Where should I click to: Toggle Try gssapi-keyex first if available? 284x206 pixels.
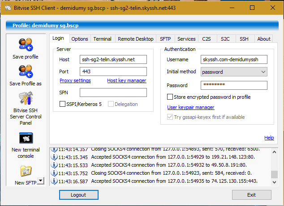pos(170,117)
